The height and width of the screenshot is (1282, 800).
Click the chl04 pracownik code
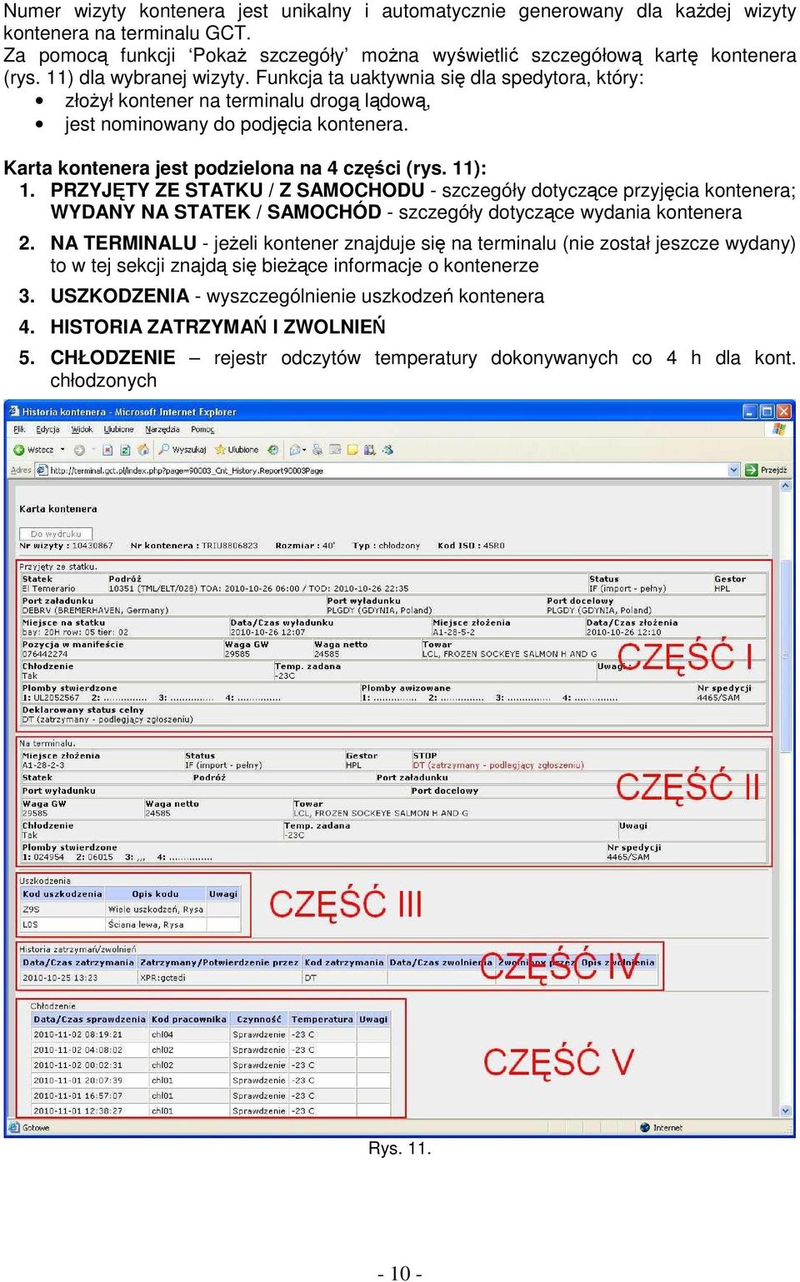pos(162,1035)
